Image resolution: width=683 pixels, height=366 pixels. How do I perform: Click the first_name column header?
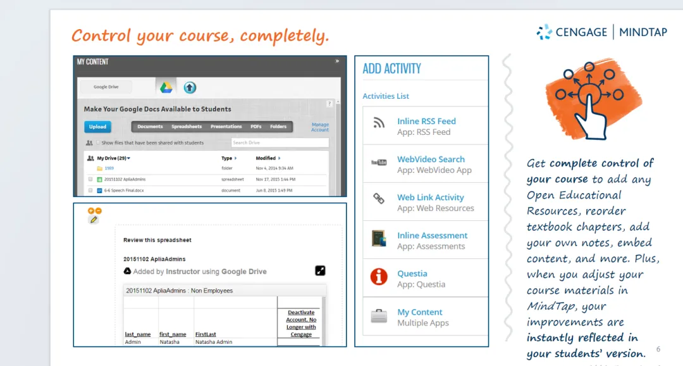tap(173, 334)
